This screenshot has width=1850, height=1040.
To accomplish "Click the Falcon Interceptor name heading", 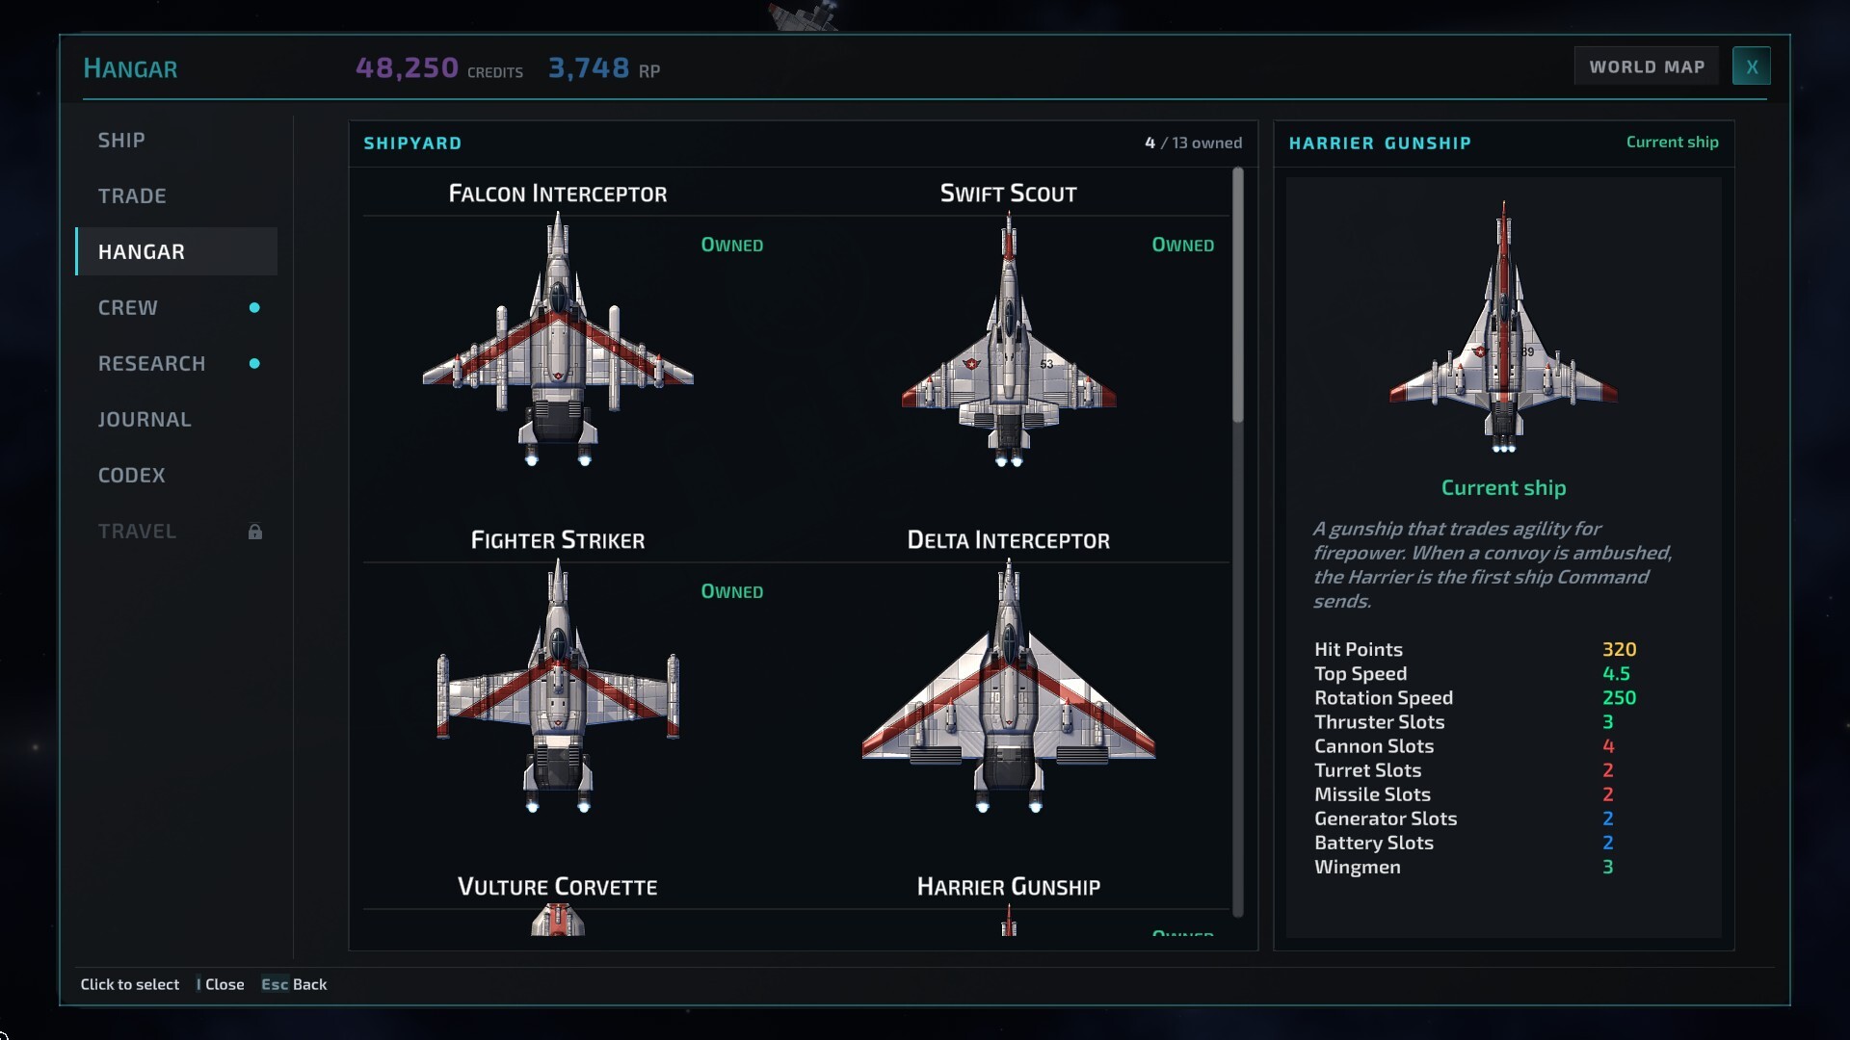I will (x=558, y=194).
